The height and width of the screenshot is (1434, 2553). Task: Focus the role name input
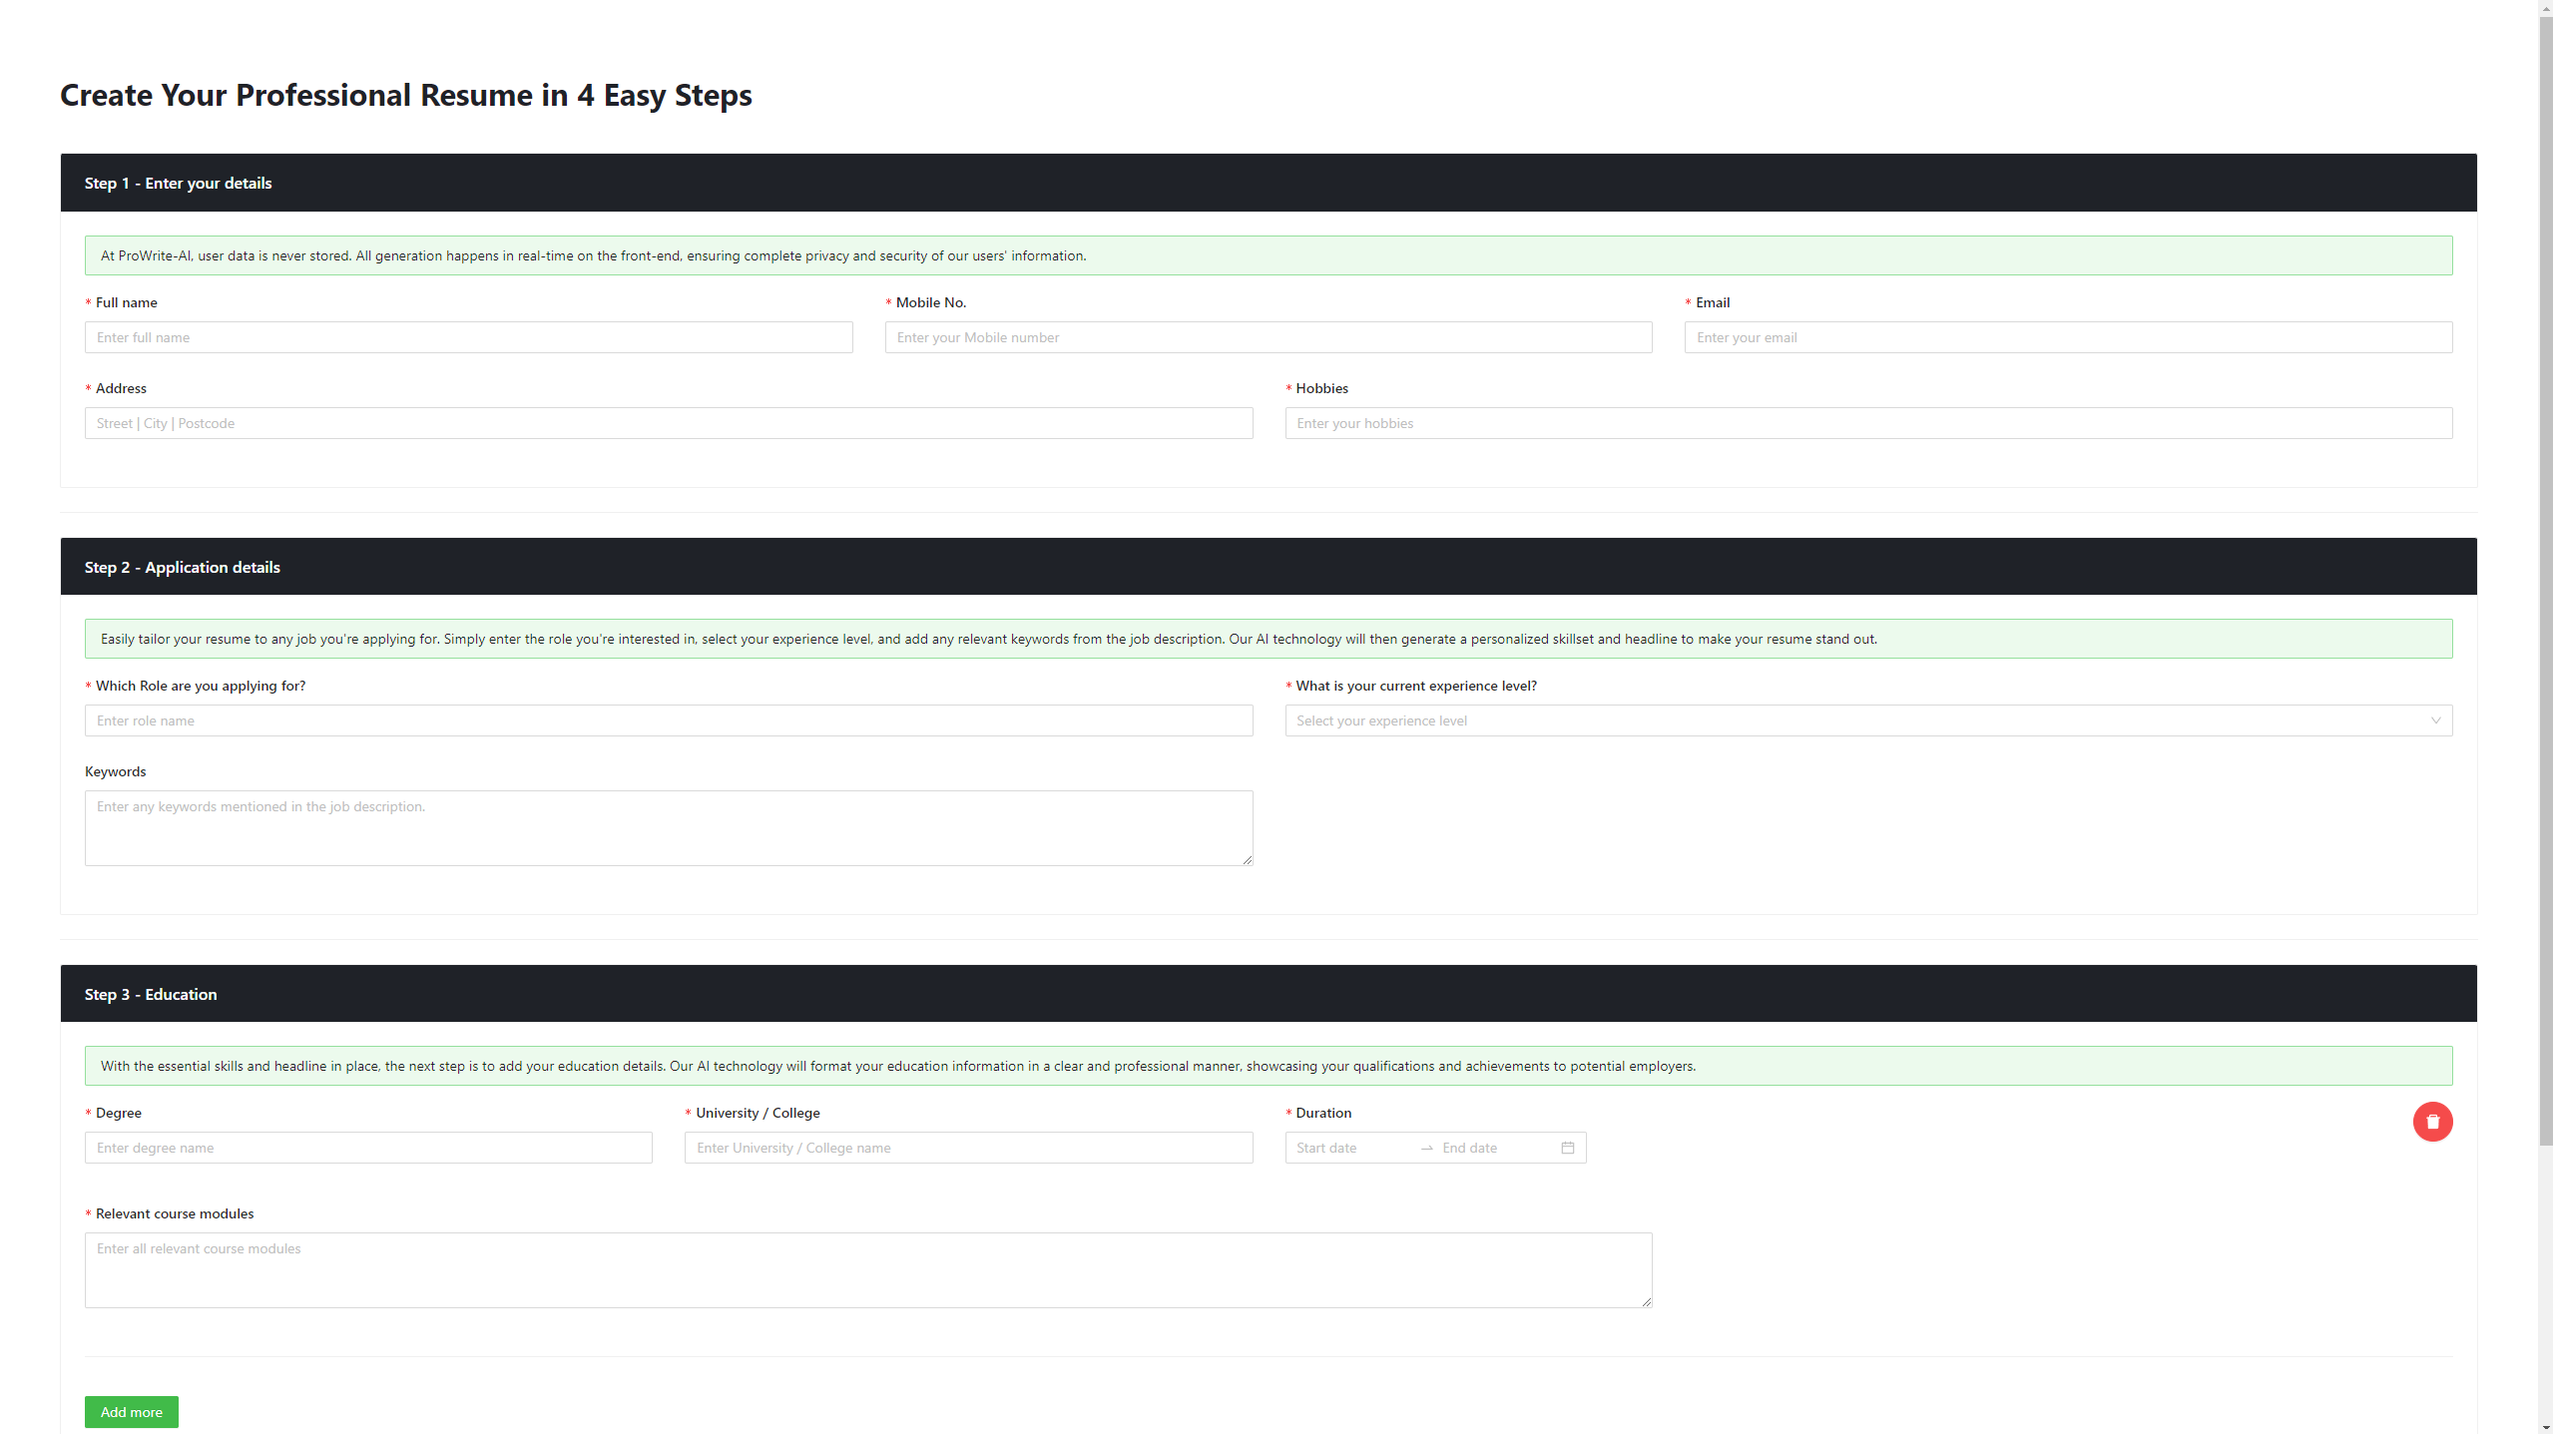(x=668, y=720)
